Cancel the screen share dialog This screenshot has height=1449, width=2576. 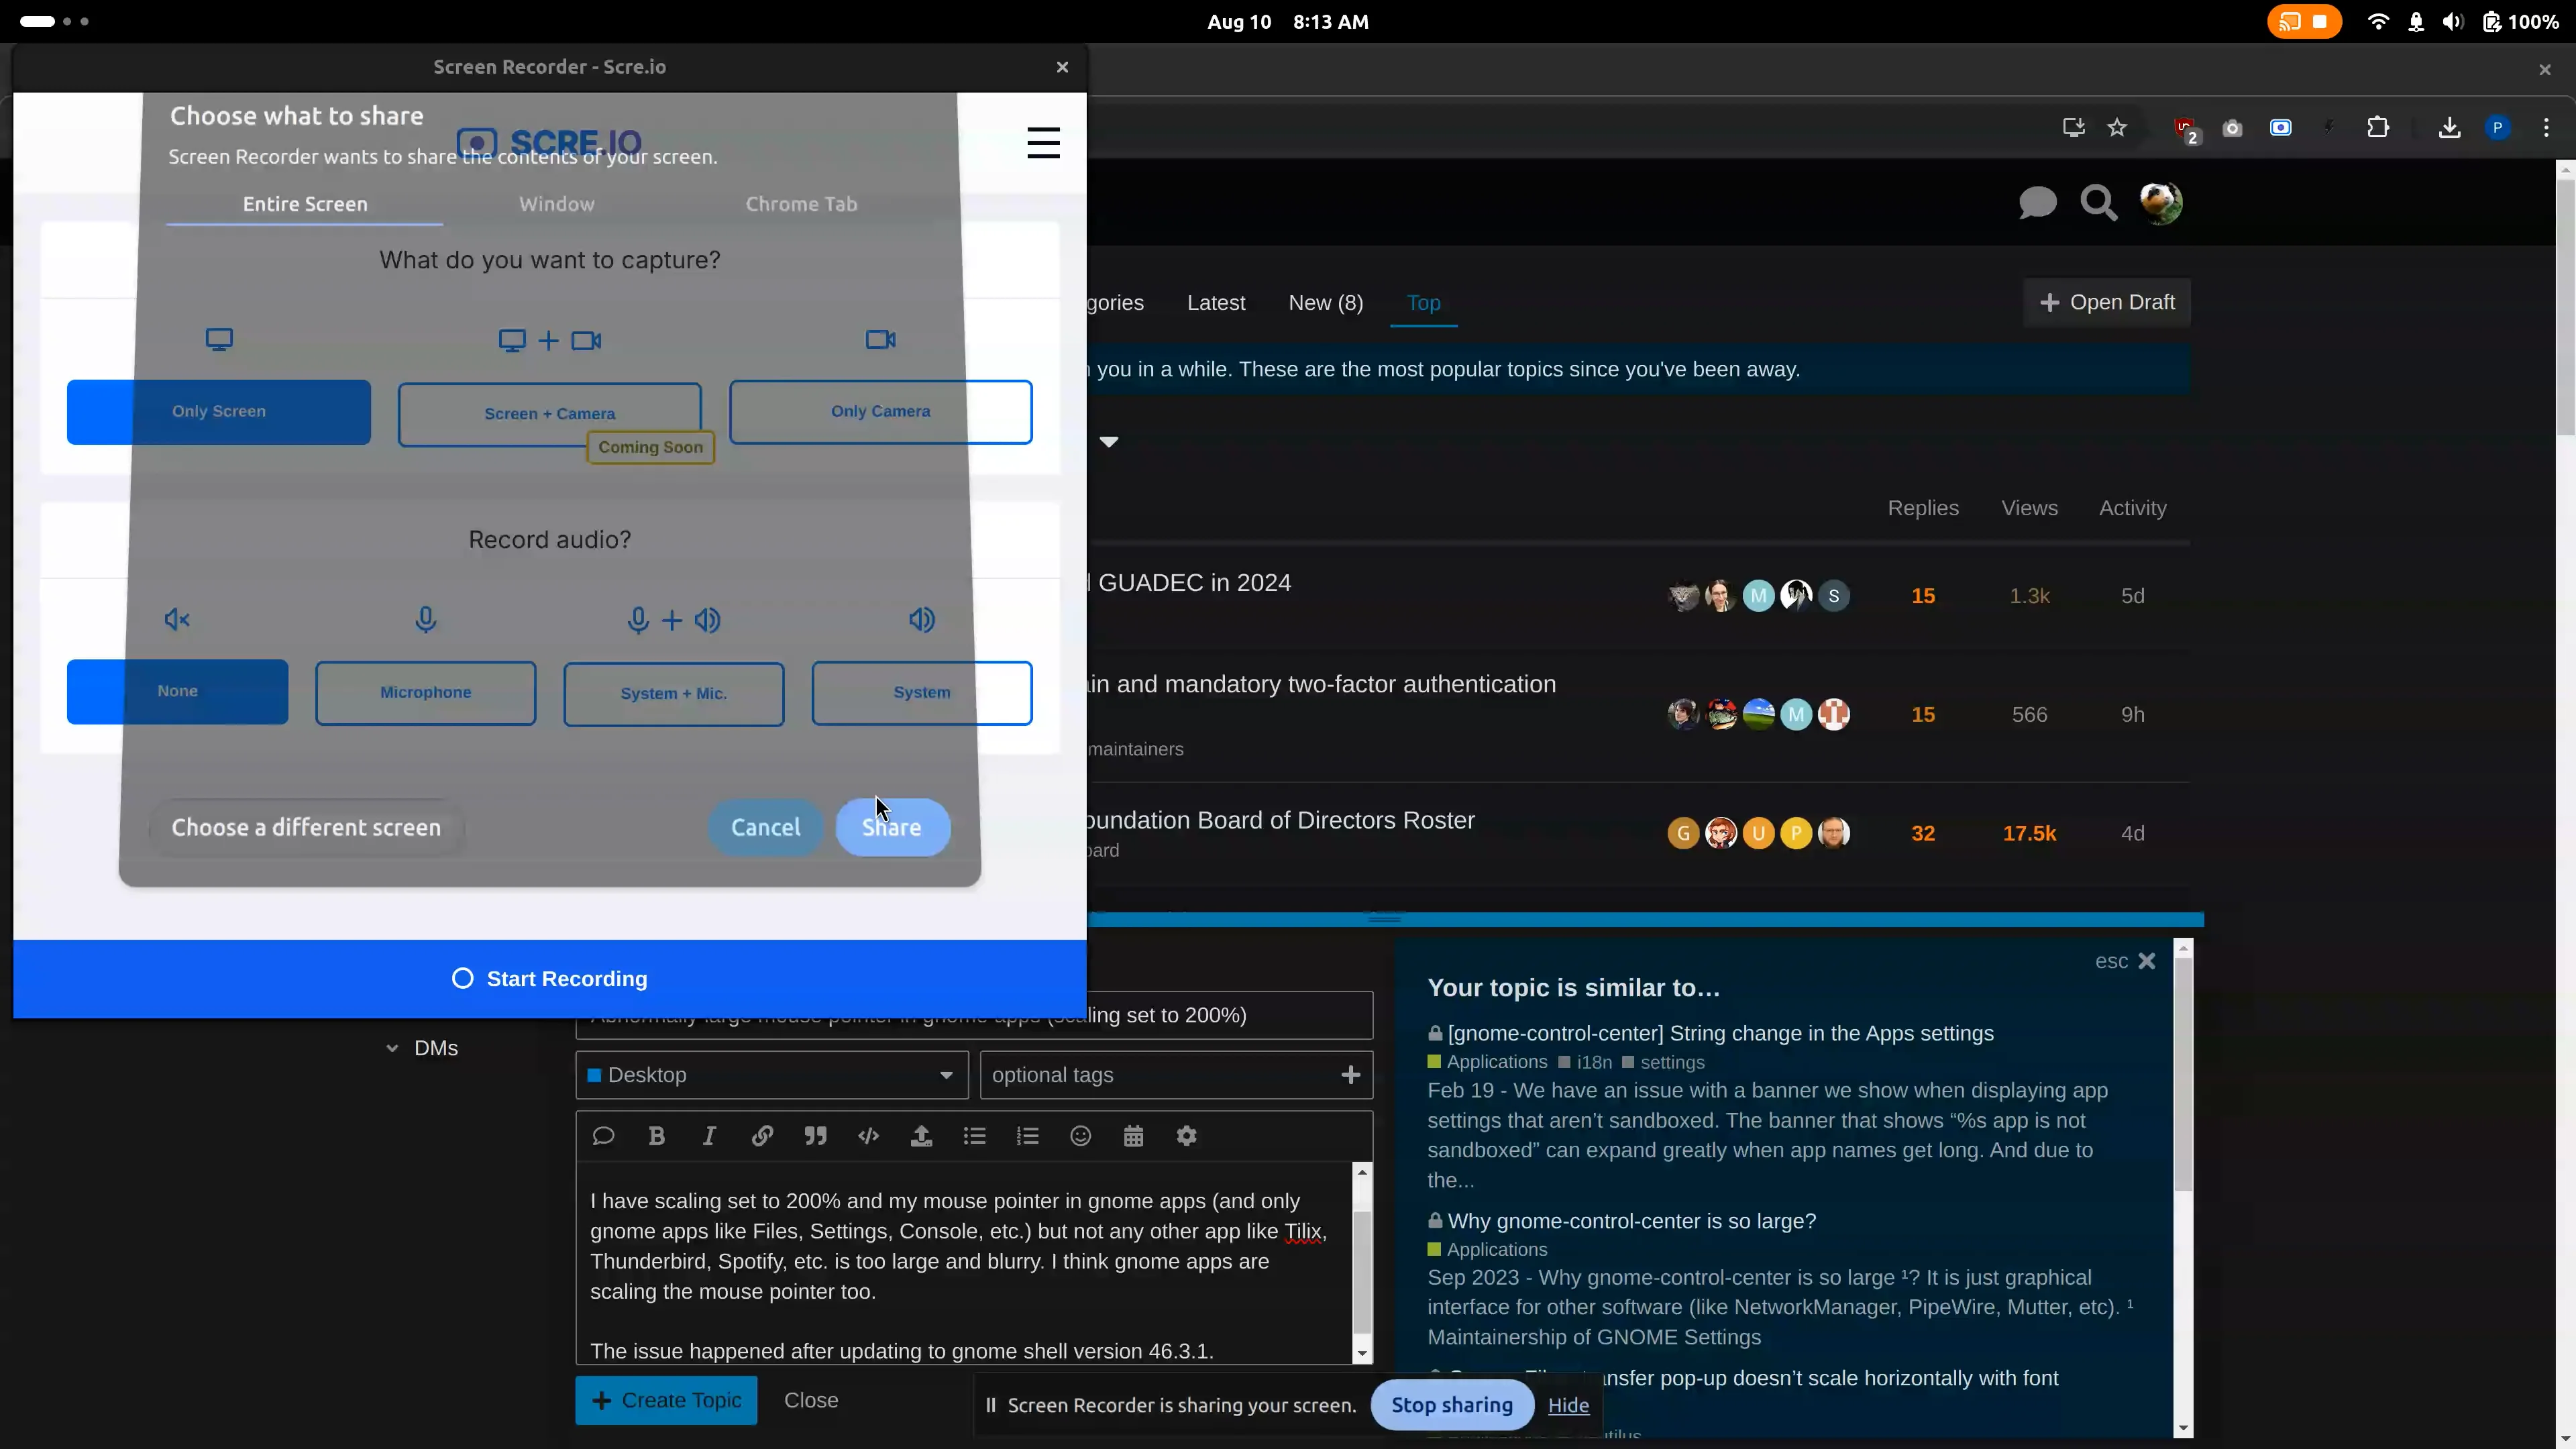(x=765, y=827)
